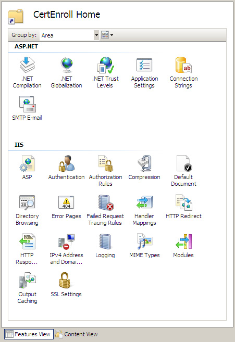Switch to the Content View tab
Viewport: 235px width, 342px height.
[77, 334]
